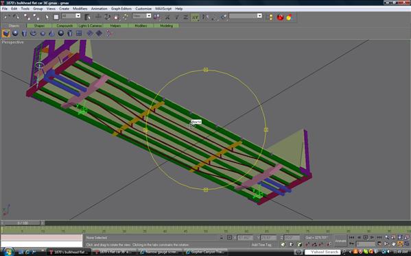
Task: Restrict transforms to the Y axis
Action: pyautogui.click(x=176, y=17)
